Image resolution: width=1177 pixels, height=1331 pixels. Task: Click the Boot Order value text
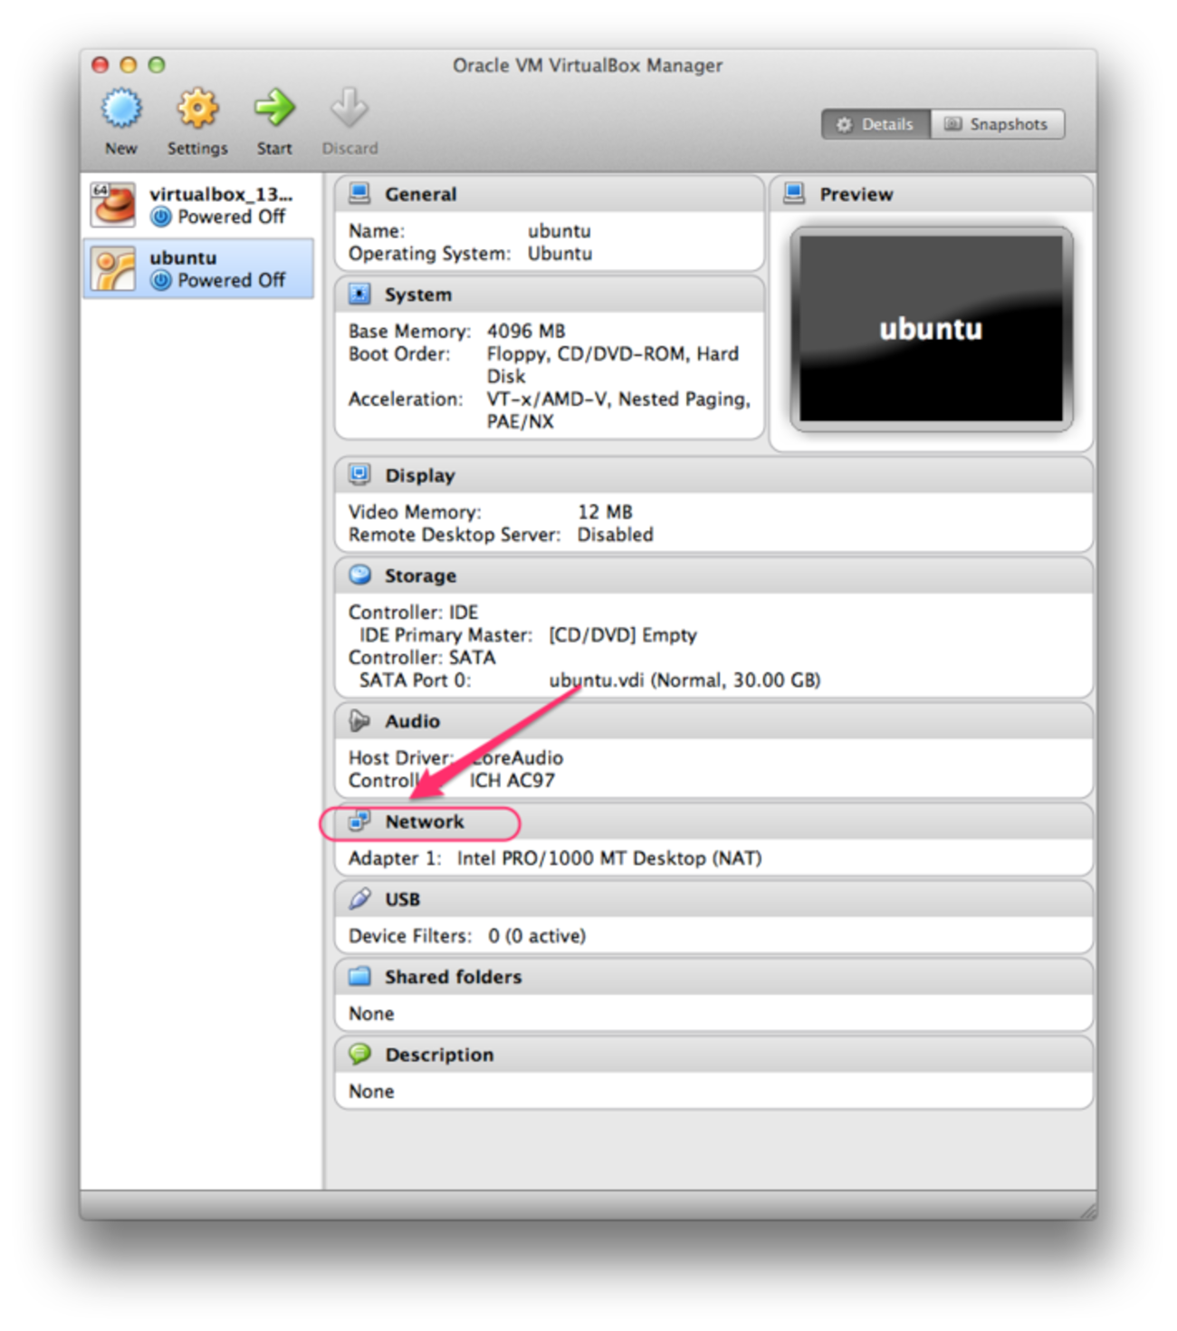tap(613, 364)
